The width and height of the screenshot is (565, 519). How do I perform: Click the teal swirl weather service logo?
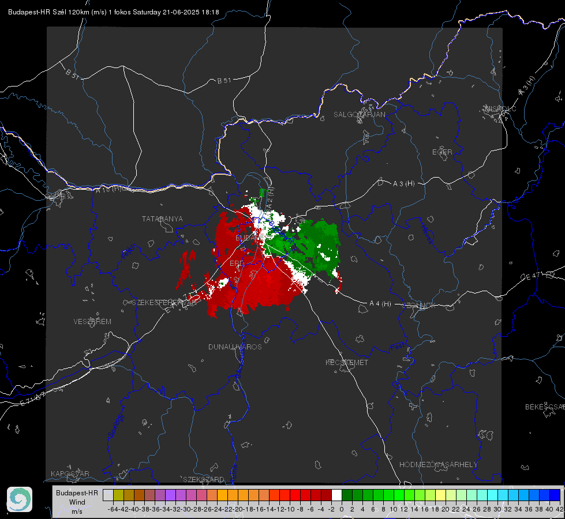click(x=20, y=499)
